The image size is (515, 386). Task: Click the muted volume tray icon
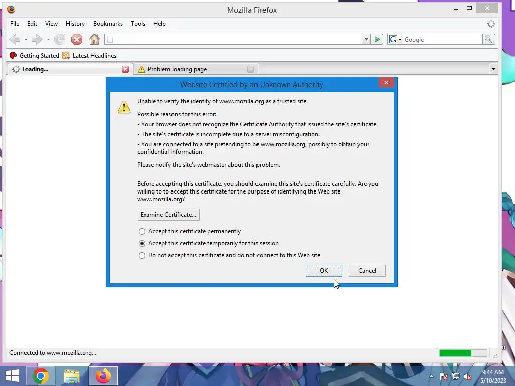pyautogui.click(x=468, y=376)
